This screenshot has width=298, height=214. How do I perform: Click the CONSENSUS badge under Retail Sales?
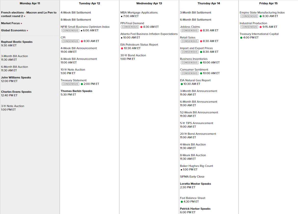click(x=189, y=41)
